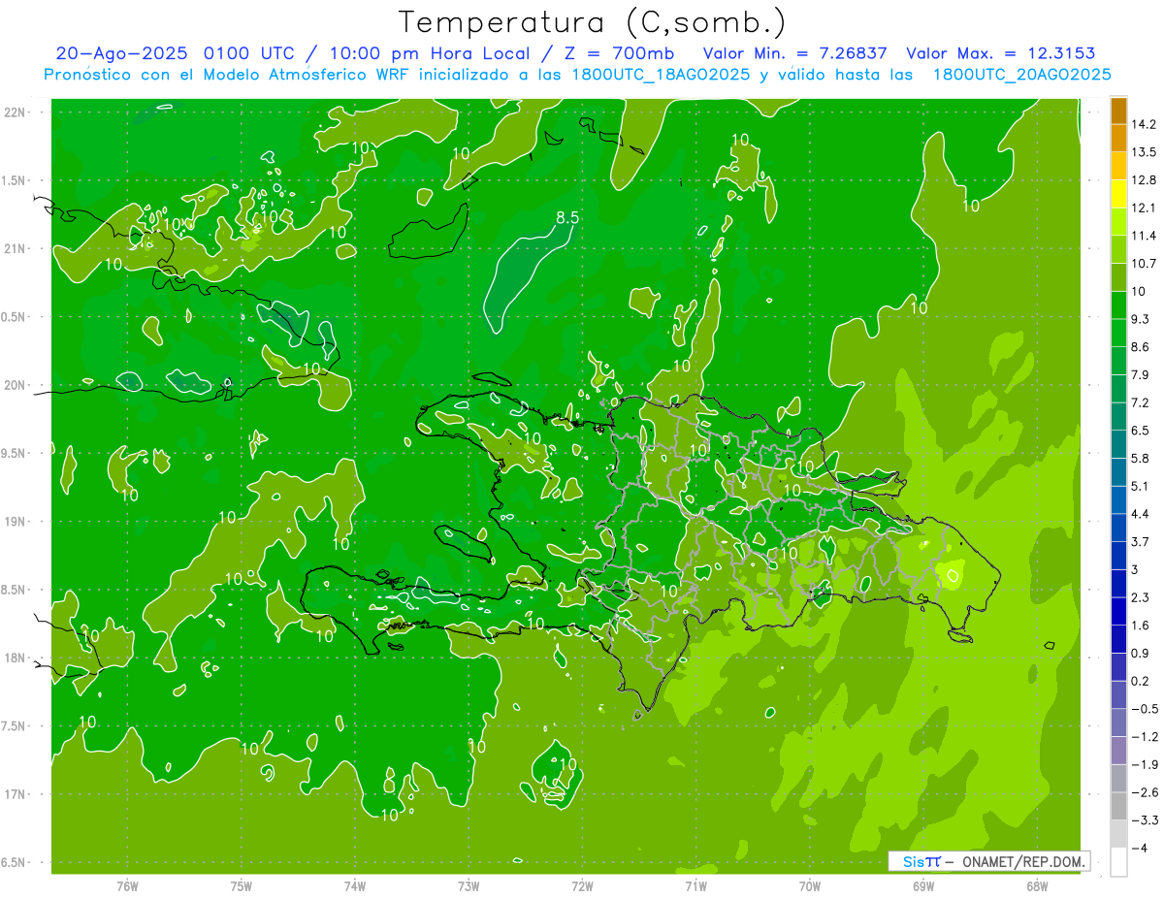Screen dimensions: 1164x899
Task: Click the '3.7' color scale label
Action: pos(1141,541)
